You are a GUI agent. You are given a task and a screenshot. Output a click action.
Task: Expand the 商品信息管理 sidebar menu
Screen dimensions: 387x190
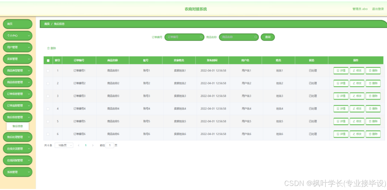point(18,82)
